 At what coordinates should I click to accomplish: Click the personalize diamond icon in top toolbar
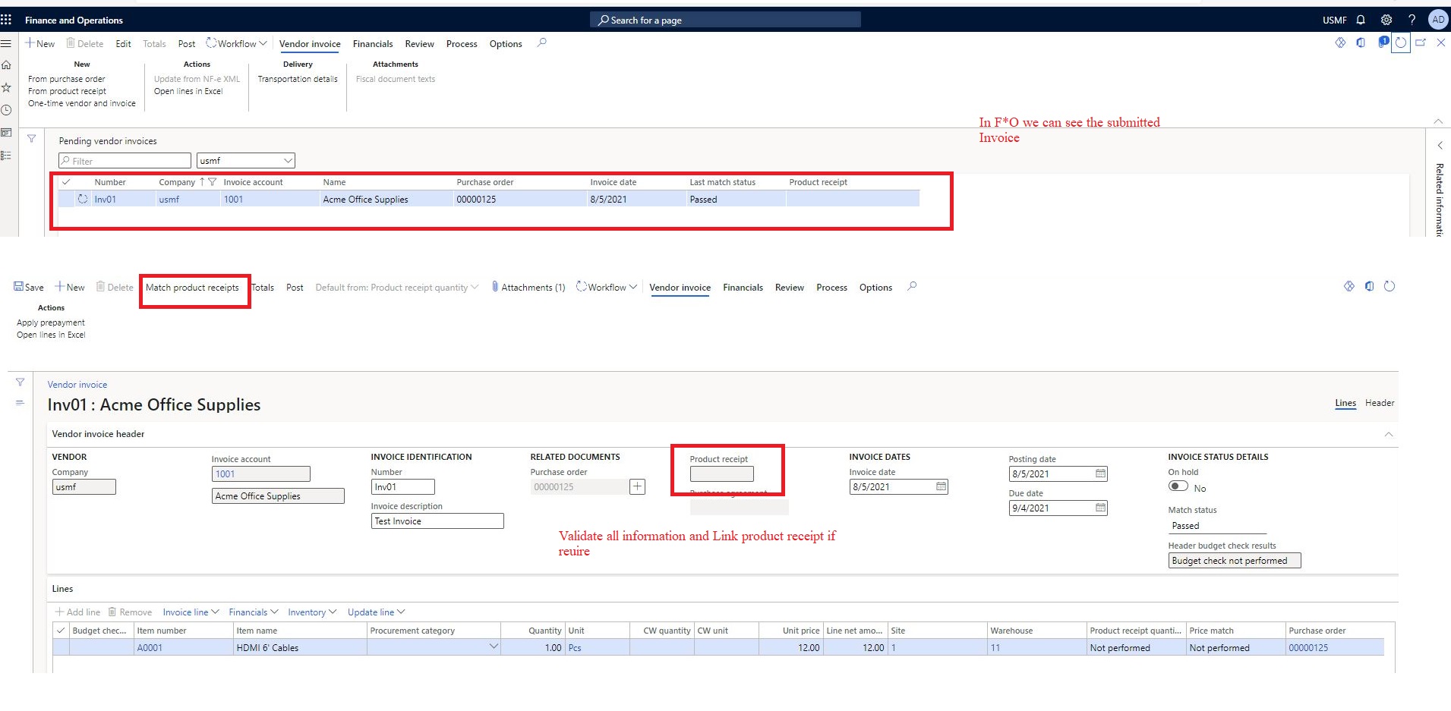click(1340, 43)
